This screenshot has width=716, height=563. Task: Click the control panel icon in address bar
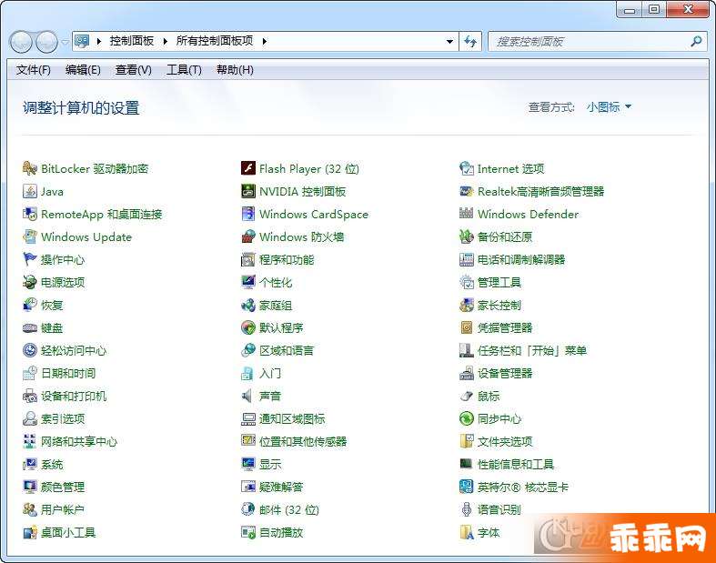click(82, 41)
